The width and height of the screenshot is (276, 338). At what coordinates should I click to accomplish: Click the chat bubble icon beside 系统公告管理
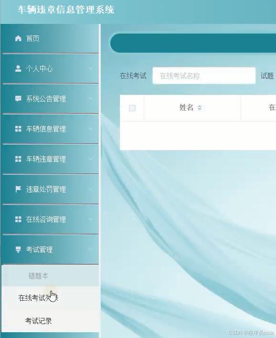click(x=18, y=99)
